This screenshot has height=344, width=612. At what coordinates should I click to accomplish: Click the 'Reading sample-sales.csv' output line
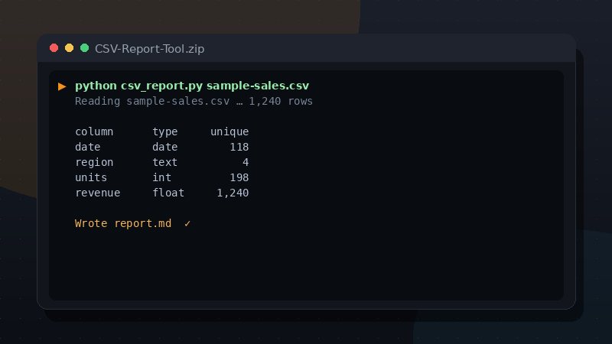(x=194, y=101)
